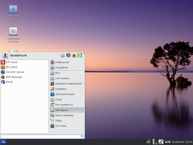This screenshot has height=145, width=193.
Task: Click the resize grip in the menu's corner
Action: (x=84, y=53)
